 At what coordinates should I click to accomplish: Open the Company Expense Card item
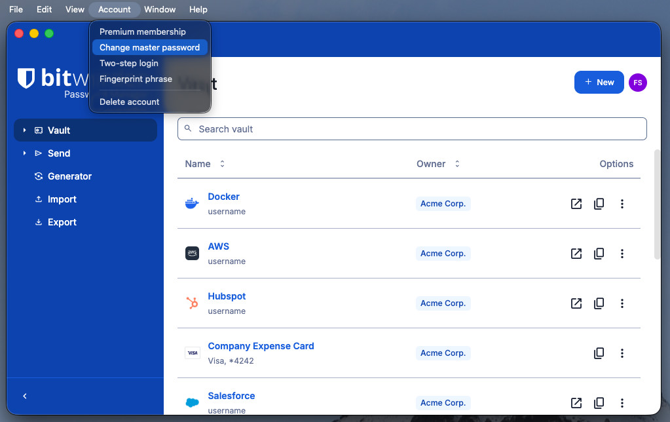pos(261,346)
